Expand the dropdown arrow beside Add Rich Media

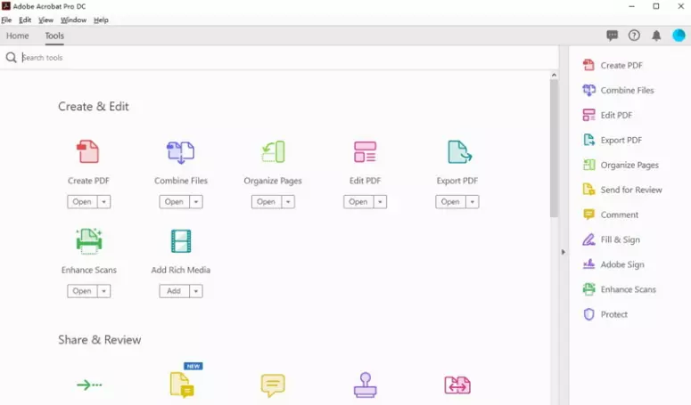coord(196,291)
